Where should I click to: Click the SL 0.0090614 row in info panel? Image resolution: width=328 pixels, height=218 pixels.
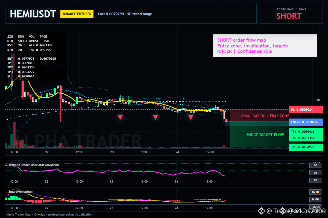click(21, 76)
